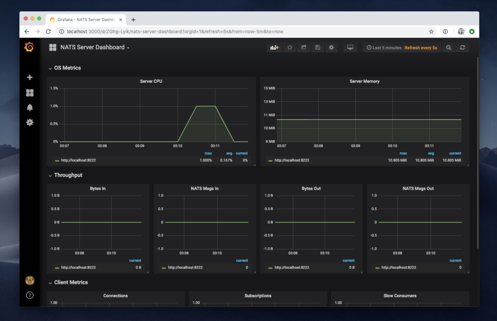Toggle Bytes Out legend series localhost:8222
Screen dimensions: 497x321
click(x=292, y=268)
